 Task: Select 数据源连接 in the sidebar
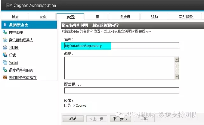click(x=29, y=25)
